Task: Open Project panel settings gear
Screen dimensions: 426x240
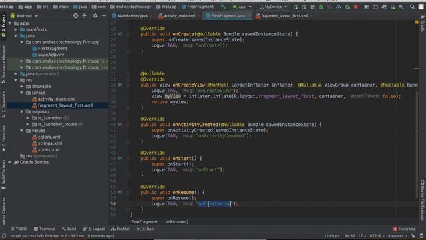Action: [x=95, y=16]
